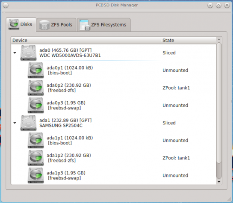Click the ada1p2 freebsd-zfs partition icon
This screenshot has height=203, width=233.
[35, 158]
